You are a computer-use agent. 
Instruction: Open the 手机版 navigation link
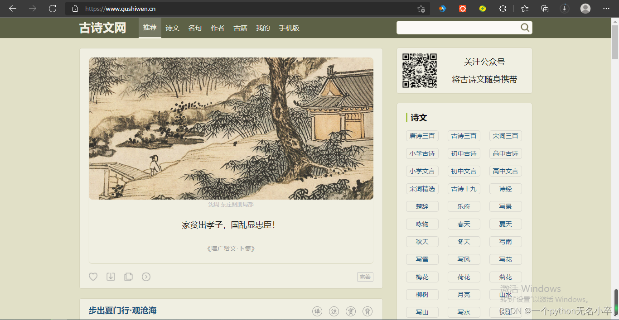tap(289, 28)
